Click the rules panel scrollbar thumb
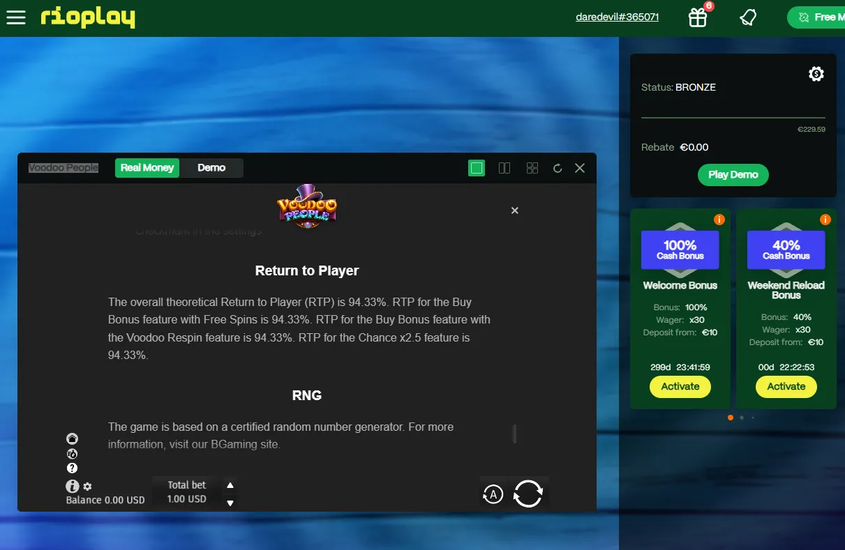Viewport: 845px width, 550px height. pyautogui.click(x=515, y=434)
